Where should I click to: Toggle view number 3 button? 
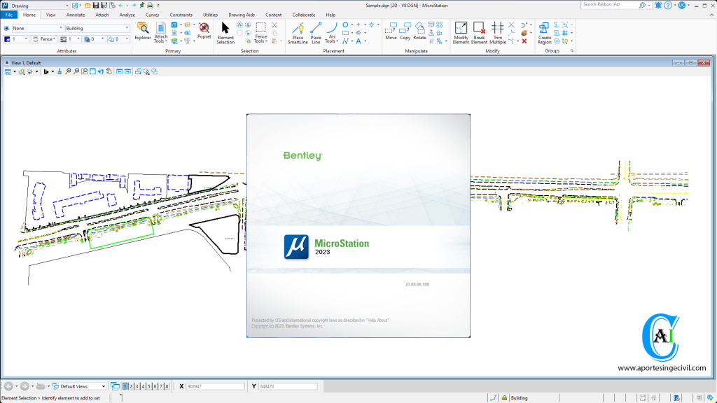point(137,386)
